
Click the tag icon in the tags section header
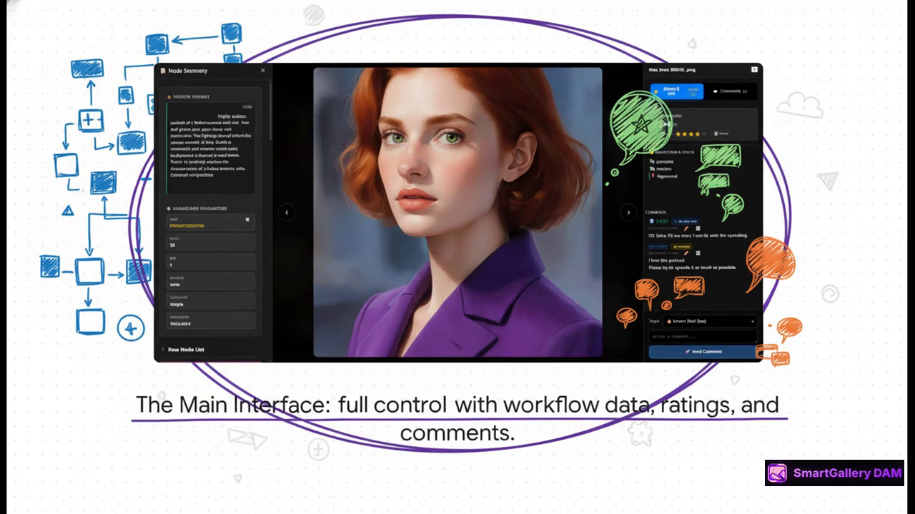[651, 152]
